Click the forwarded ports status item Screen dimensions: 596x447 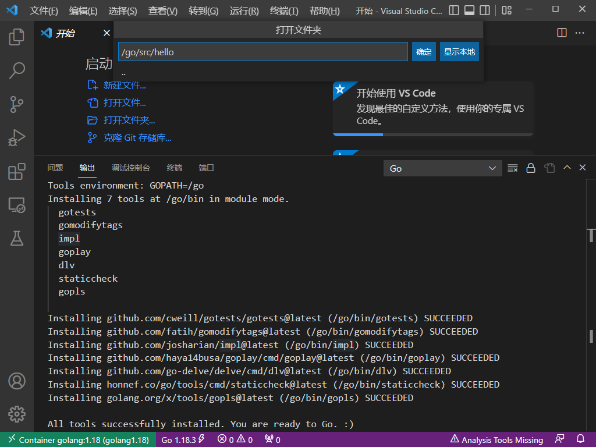pos(272,440)
